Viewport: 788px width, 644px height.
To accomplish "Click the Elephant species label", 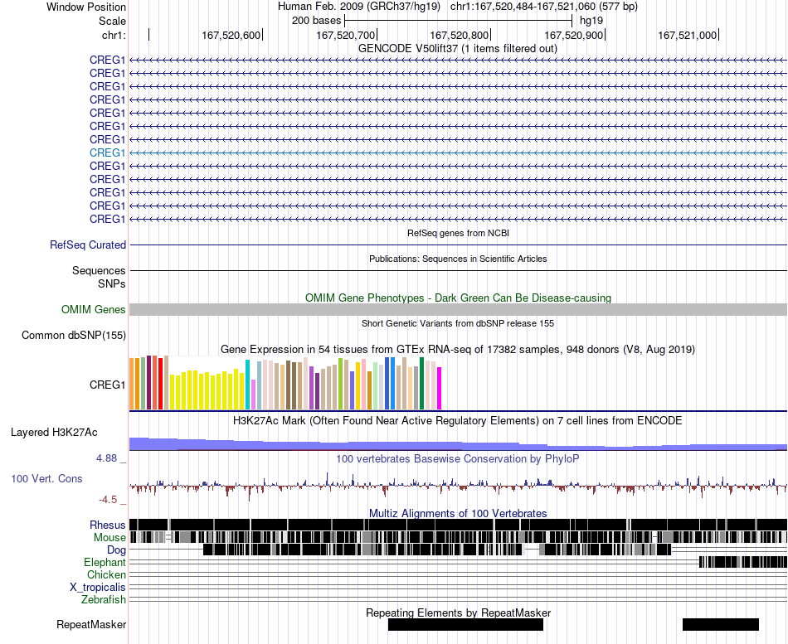I will [105, 562].
